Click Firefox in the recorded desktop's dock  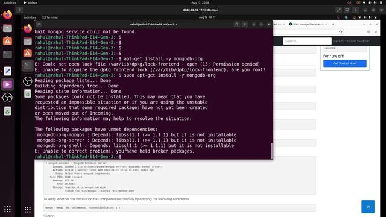[28, 28]
